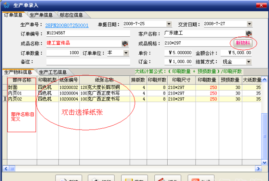Click the 印刷尺寸 column header
This screenshot has width=269, height=181.
point(182,80)
